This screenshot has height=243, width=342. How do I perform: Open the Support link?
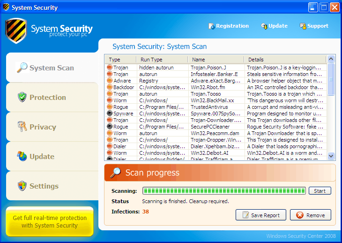coord(314,26)
